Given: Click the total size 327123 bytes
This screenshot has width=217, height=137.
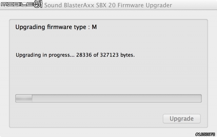Looking at the screenshot, I should point(117,55).
